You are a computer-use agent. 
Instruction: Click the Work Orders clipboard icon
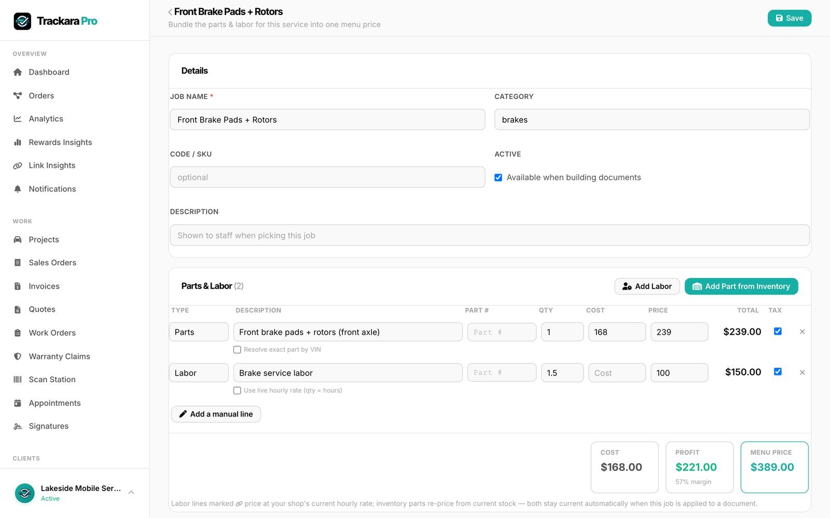click(18, 333)
